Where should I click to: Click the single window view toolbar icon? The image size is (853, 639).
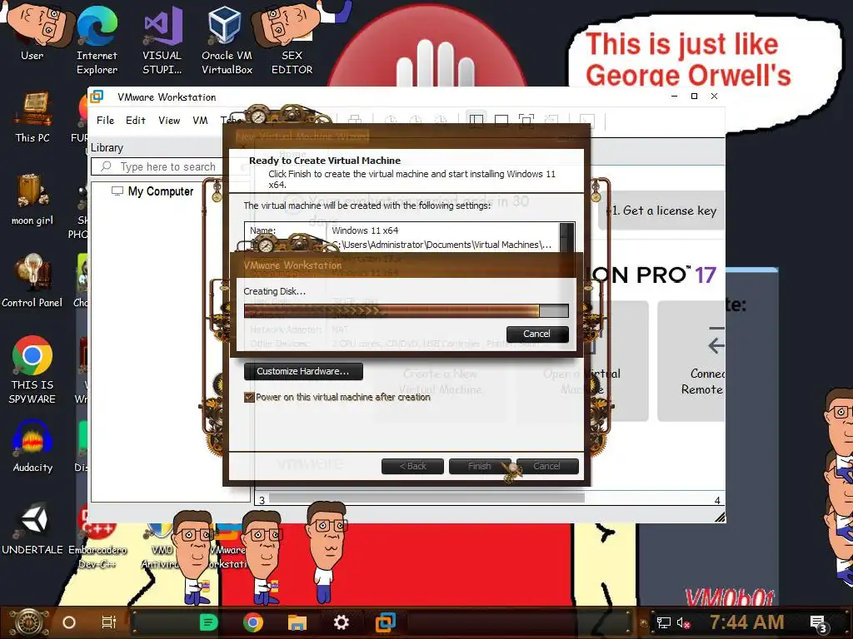pos(501,121)
